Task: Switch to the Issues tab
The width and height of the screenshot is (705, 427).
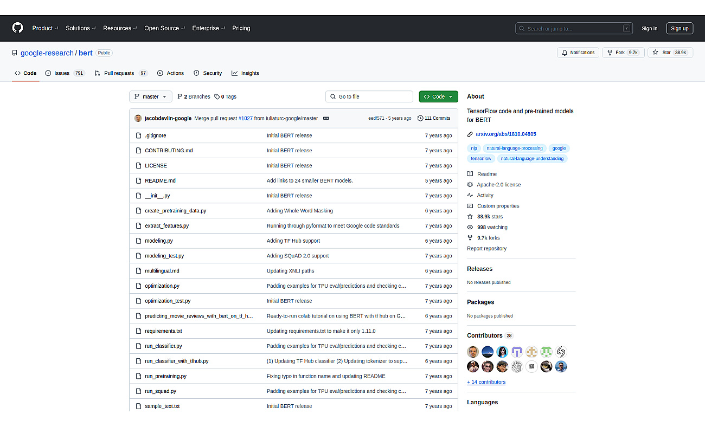Action: coord(65,73)
